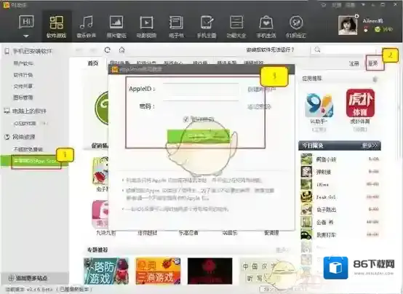The height and width of the screenshot is (294, 403).
Task: Open second app icon in free list
Action: (x=306, y=172)
